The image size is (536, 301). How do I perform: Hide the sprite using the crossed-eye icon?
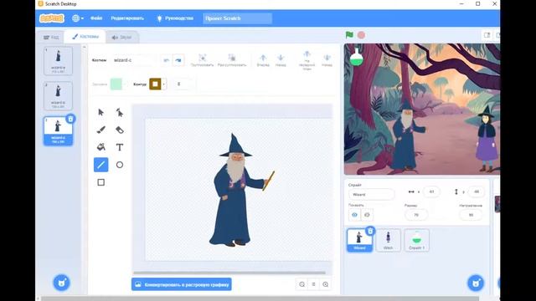coord(367,215)
